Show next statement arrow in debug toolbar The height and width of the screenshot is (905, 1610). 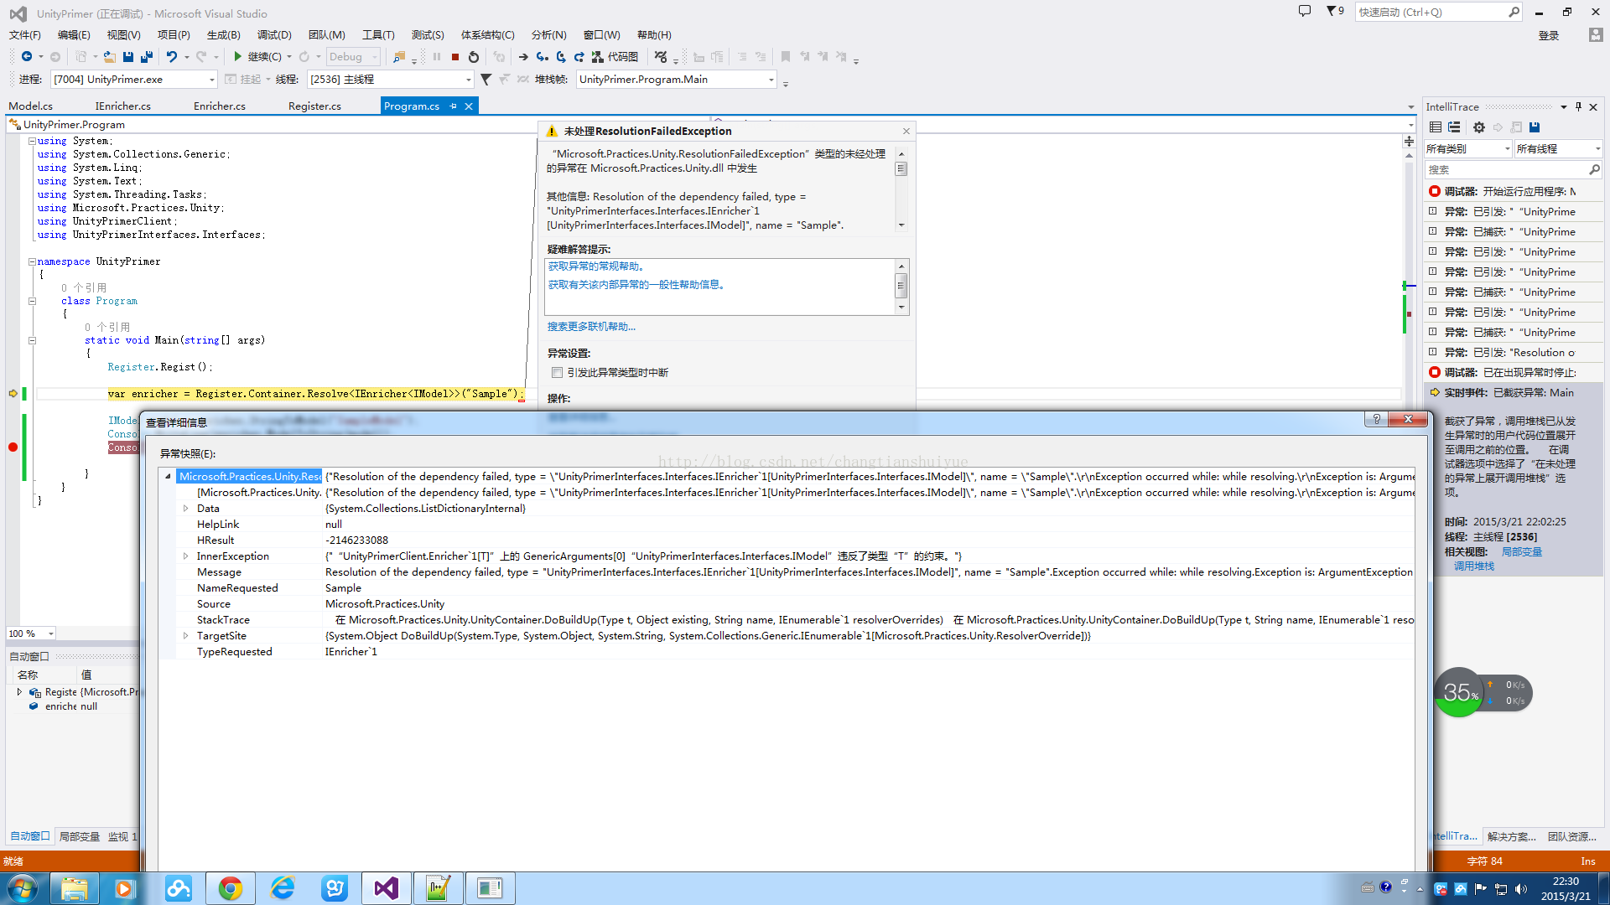coord(523,57)
